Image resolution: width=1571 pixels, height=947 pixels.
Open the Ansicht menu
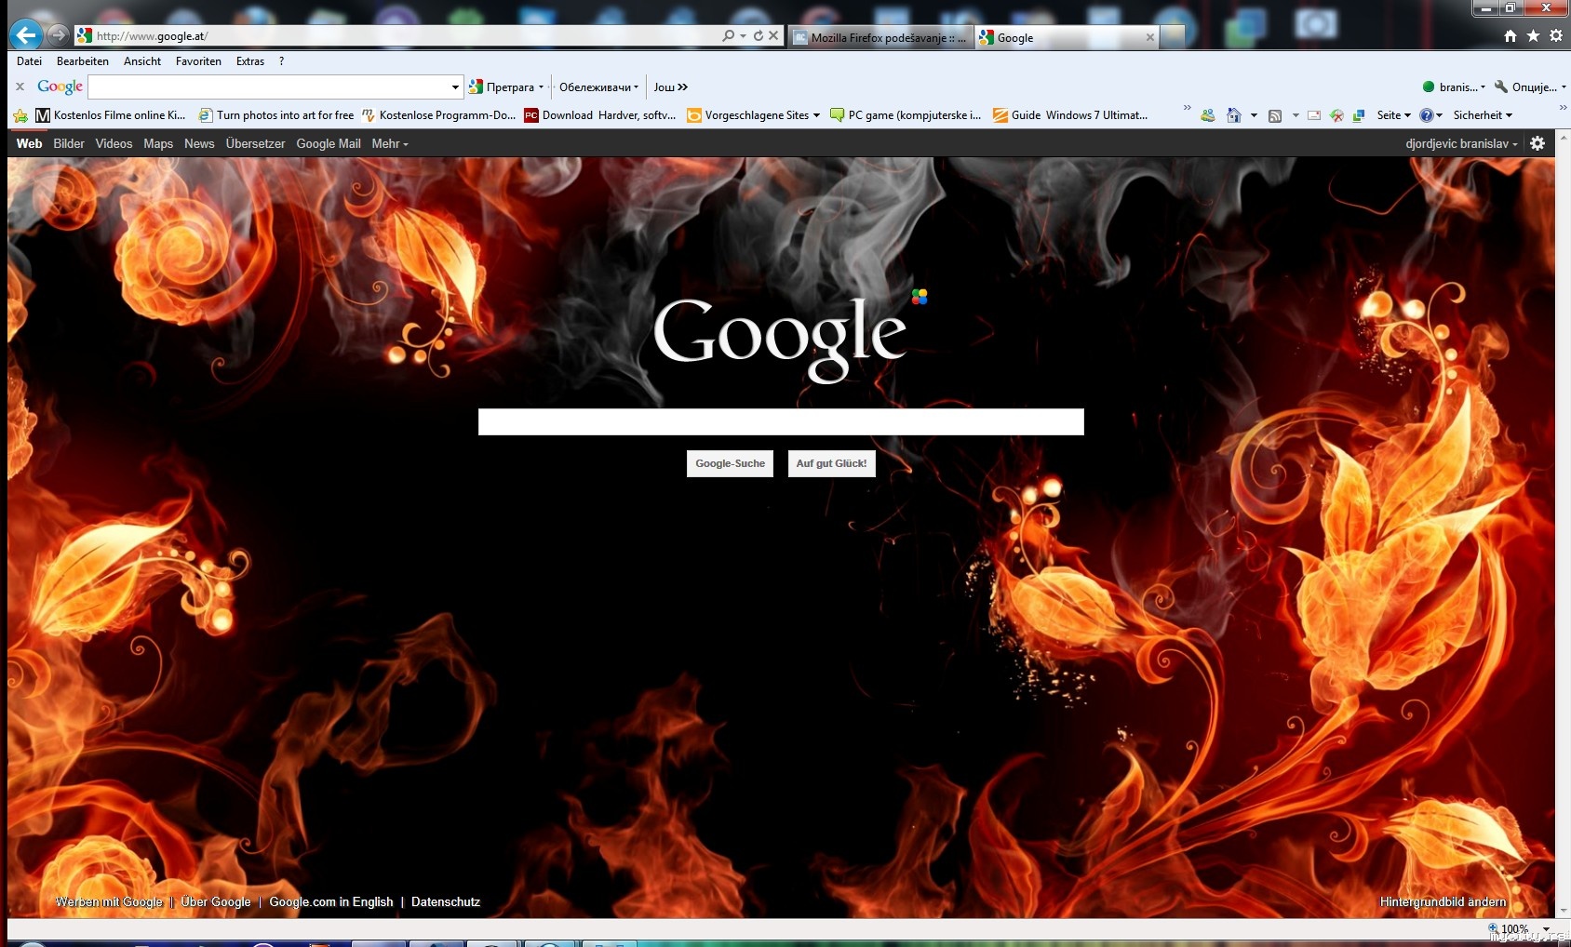pos(142,61)
